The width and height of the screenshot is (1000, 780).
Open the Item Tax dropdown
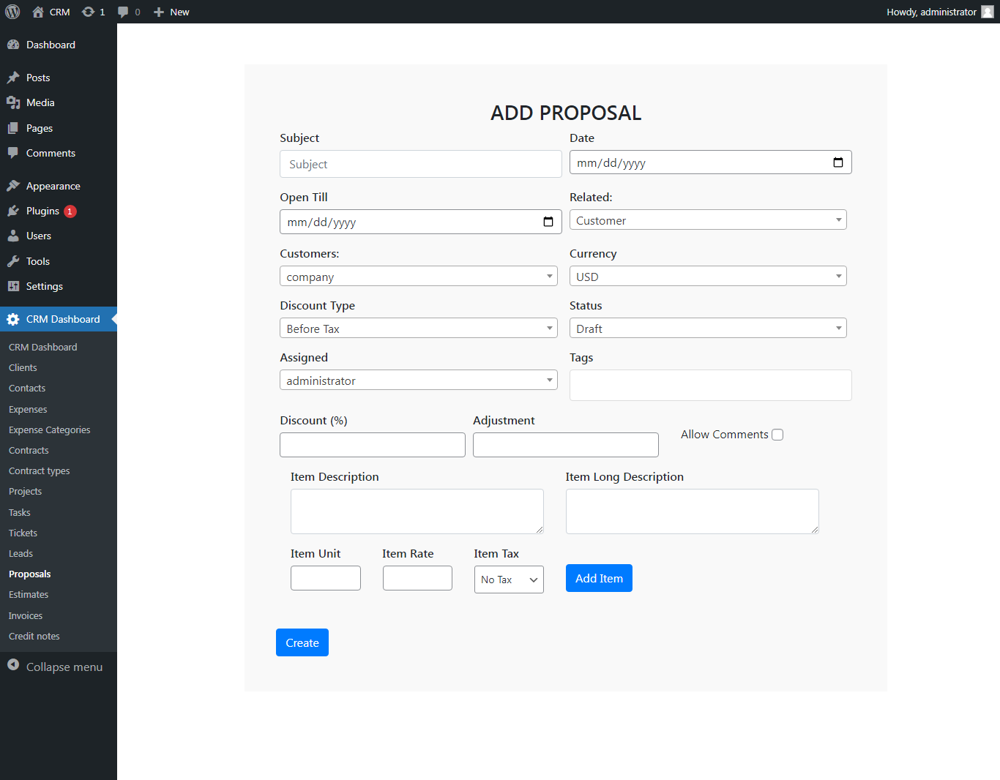[x=508, y=579]
